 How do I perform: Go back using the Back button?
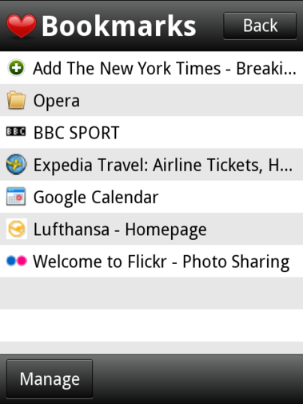click(x=260, y=26)
